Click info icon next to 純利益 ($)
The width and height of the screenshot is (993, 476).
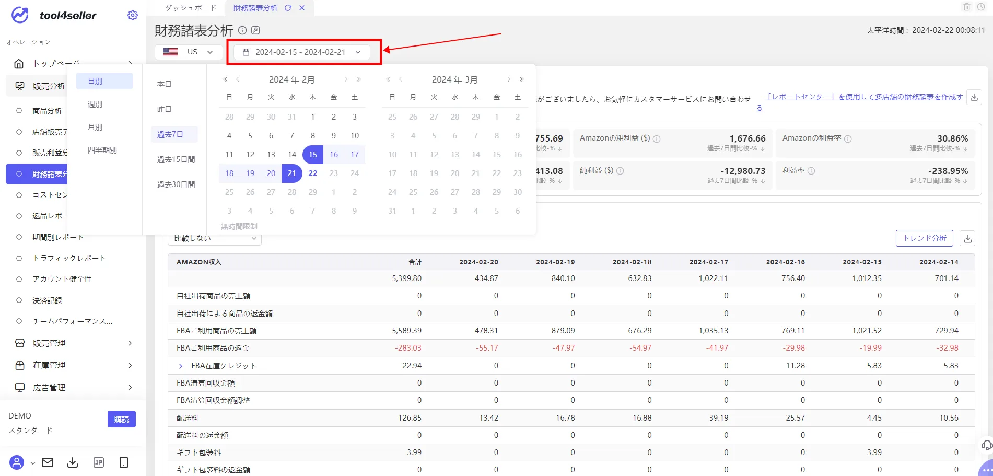621,171
